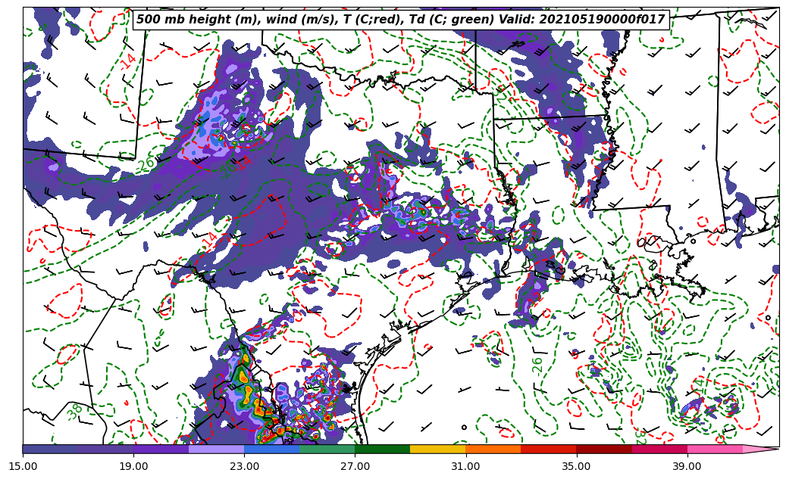Click the 19.00 colorbar tick label

point(133,466)
